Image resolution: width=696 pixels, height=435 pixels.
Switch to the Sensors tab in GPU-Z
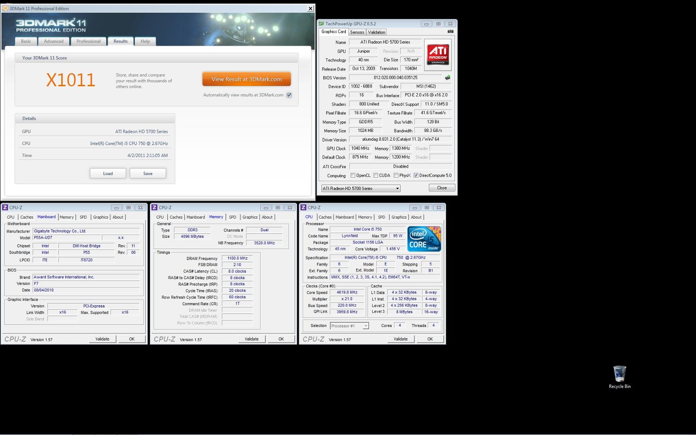coord(357,32)
